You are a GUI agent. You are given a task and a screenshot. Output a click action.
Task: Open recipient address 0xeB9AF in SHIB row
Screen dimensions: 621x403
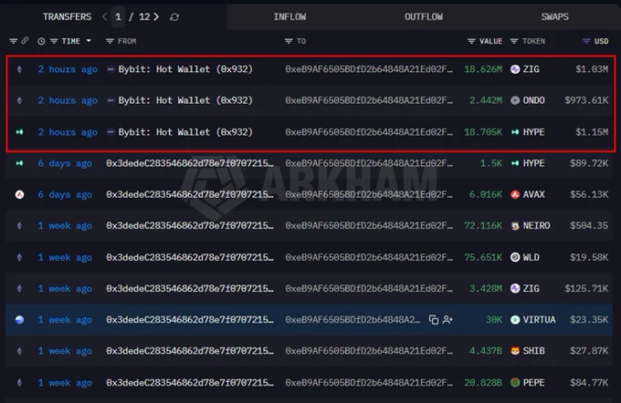tap(369, 351)
